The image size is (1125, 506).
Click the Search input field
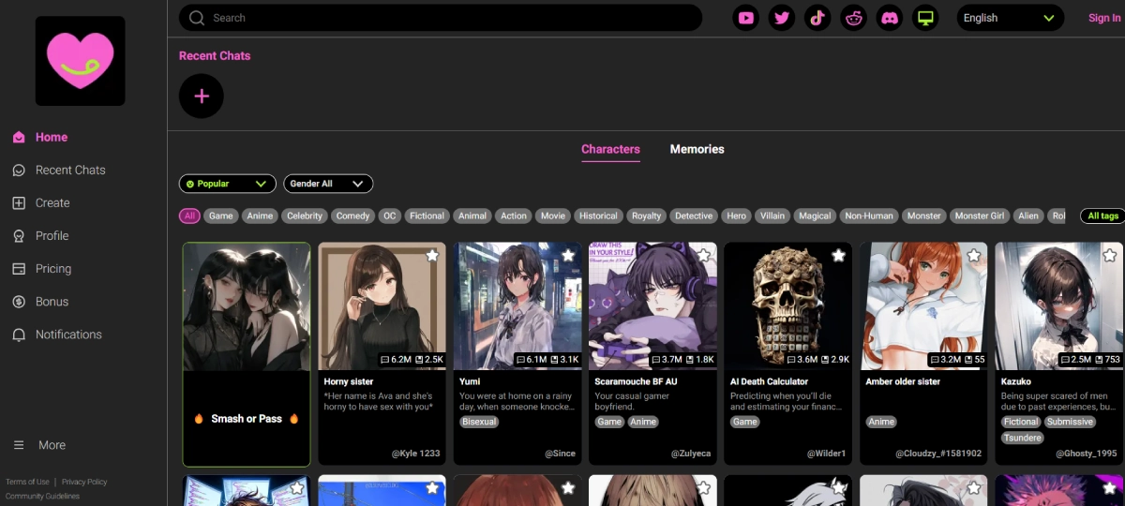click(441, 18)
